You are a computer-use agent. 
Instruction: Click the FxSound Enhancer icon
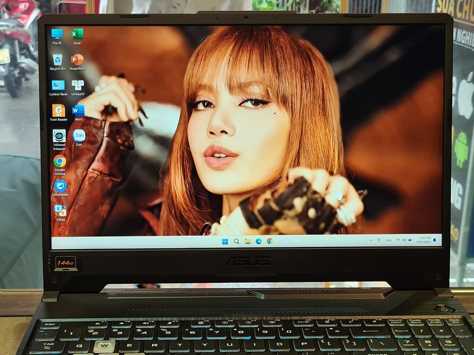[x=59, y=140]
